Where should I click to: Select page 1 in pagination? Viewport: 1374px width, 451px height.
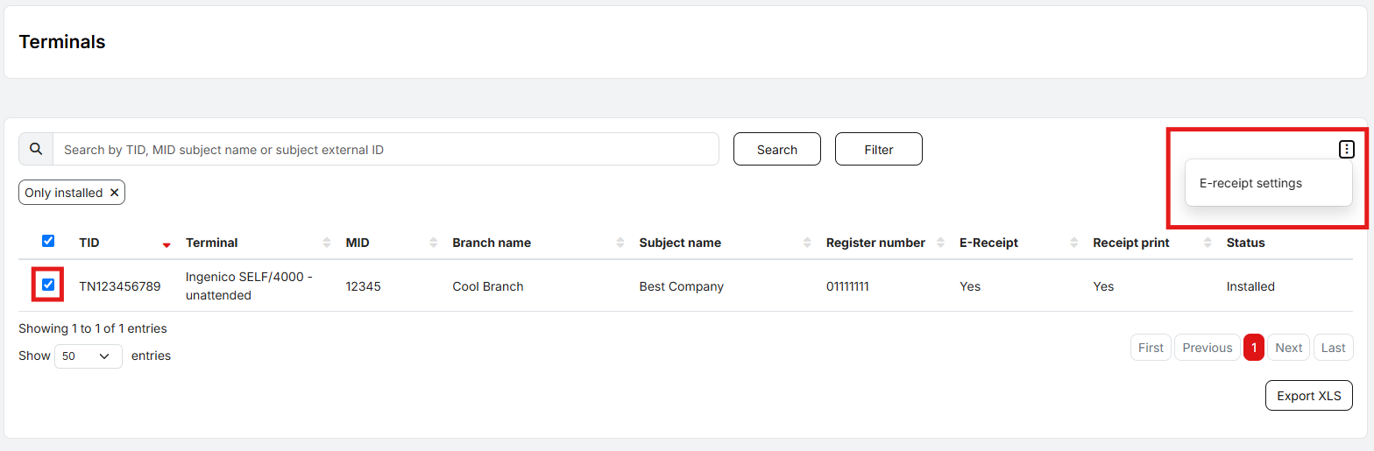coord(1254,348)
